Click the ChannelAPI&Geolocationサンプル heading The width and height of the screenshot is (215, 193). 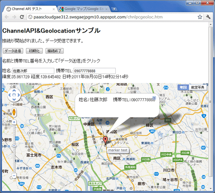click(x=51, y=31)
